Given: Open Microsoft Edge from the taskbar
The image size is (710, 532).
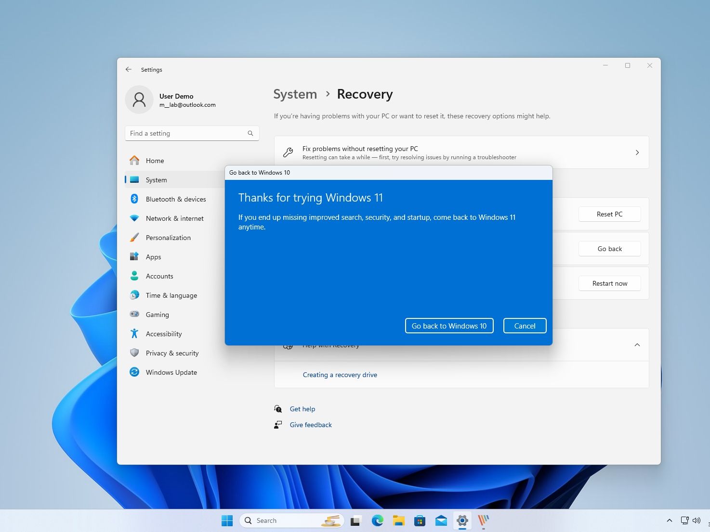Looking at the screenshot, I should 377,520.
